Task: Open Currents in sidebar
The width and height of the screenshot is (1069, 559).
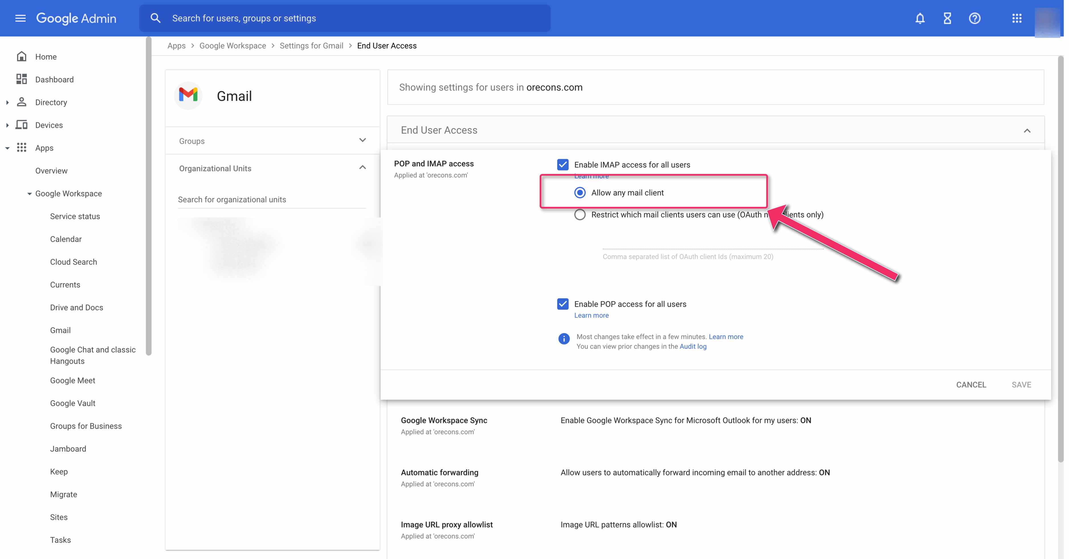Action: (65, 285)
